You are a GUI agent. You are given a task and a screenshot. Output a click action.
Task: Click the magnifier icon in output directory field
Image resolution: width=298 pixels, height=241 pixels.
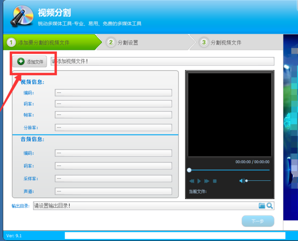point(270,206)
